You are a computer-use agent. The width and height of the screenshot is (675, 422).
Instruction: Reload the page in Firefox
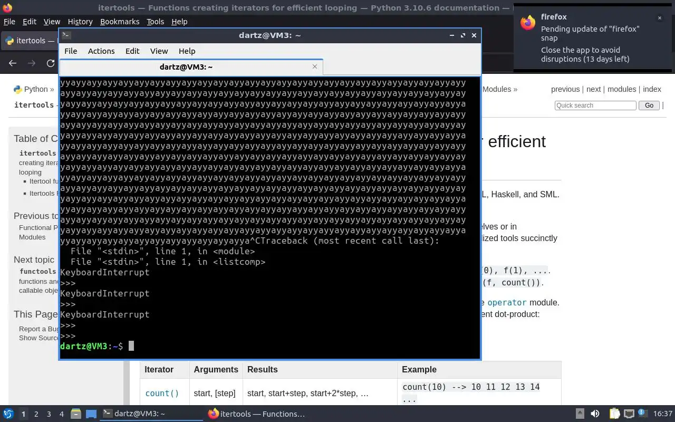click(51, 63)
